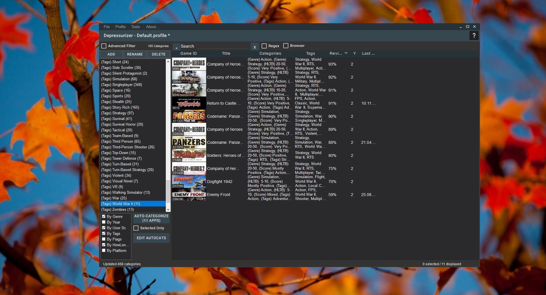
Task: Click the RENAME category button
Action: (135, 54)
